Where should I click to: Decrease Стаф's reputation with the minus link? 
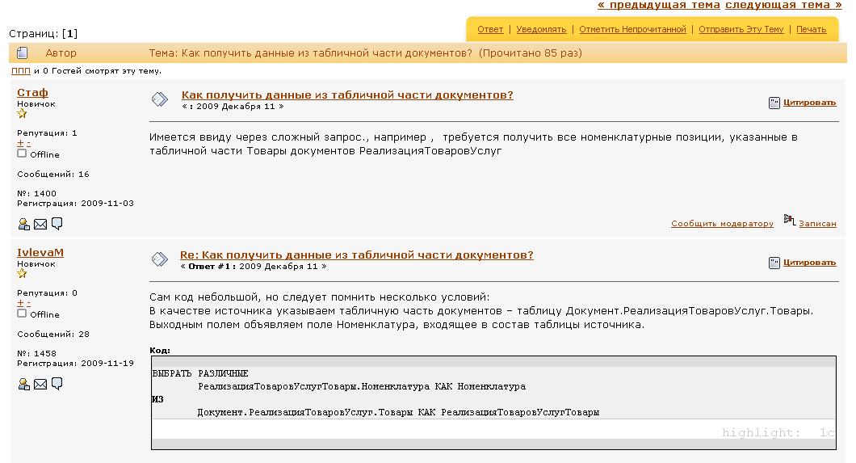click(x=28, y=143)
